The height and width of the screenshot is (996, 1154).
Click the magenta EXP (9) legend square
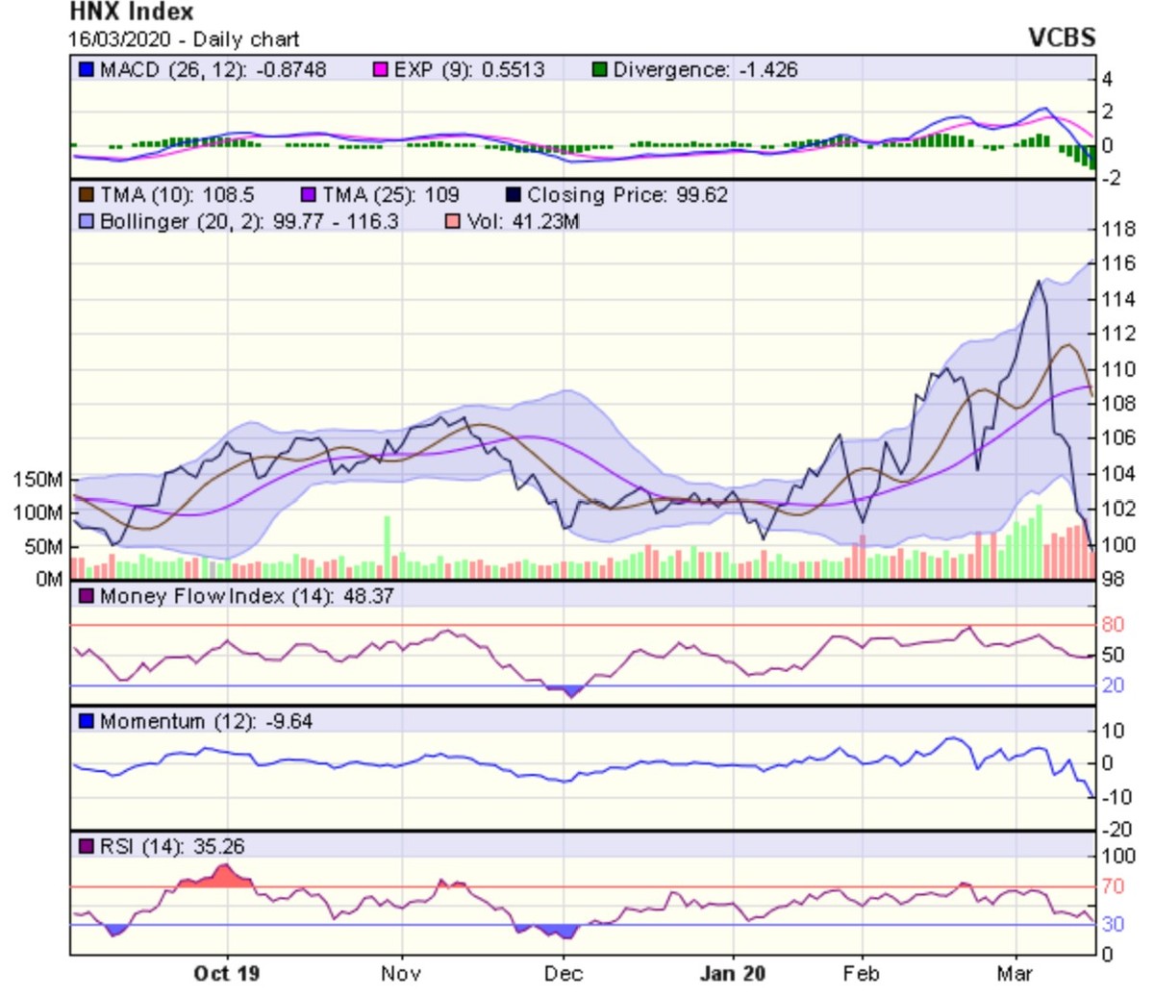pos(381,70)
